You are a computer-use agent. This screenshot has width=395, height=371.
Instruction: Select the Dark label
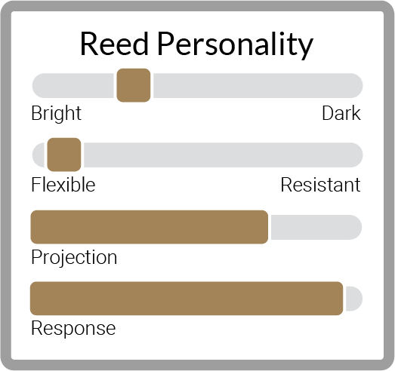point(341,113)
